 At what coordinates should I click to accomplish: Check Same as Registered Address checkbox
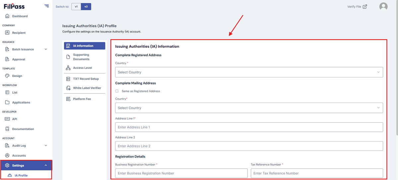pyautogui.click(x=117, y=91)
